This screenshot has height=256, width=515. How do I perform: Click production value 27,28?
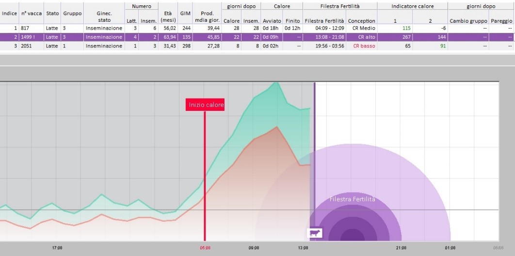pos(213,46)
